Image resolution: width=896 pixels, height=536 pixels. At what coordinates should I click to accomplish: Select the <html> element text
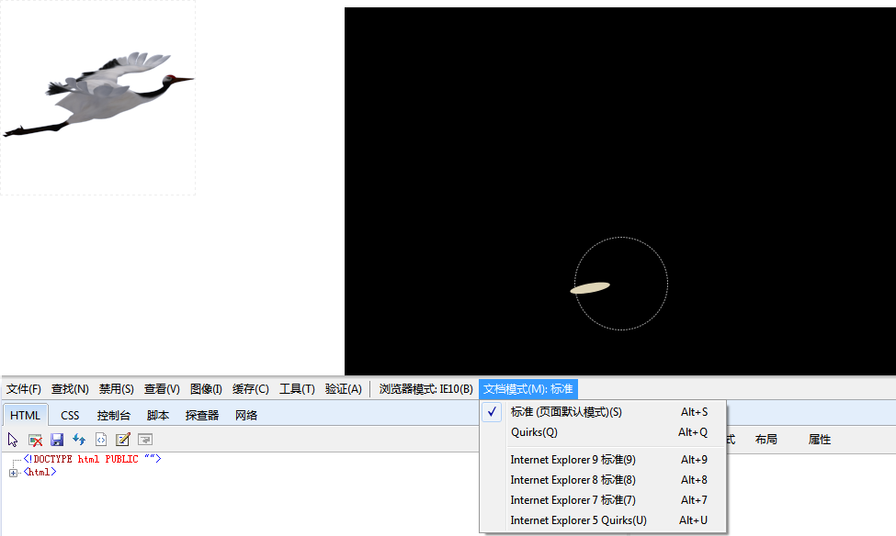pyautogui.click(x=40, y=472)
